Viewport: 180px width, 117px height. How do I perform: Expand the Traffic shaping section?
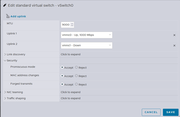[5, 98]
